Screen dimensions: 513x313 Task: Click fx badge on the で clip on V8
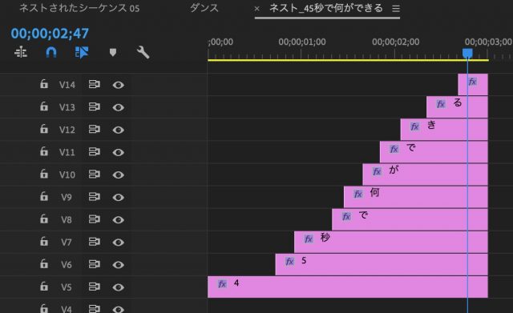click(x=346, y=216)
